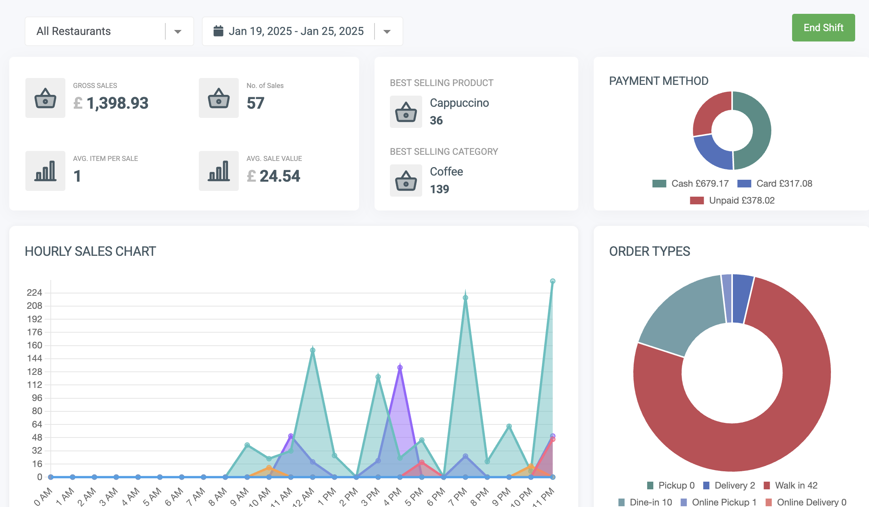This screenshot has width=869, height=507.
Task: Toggle the Delivery 2 legend swatch
Action: coord(706,485)
